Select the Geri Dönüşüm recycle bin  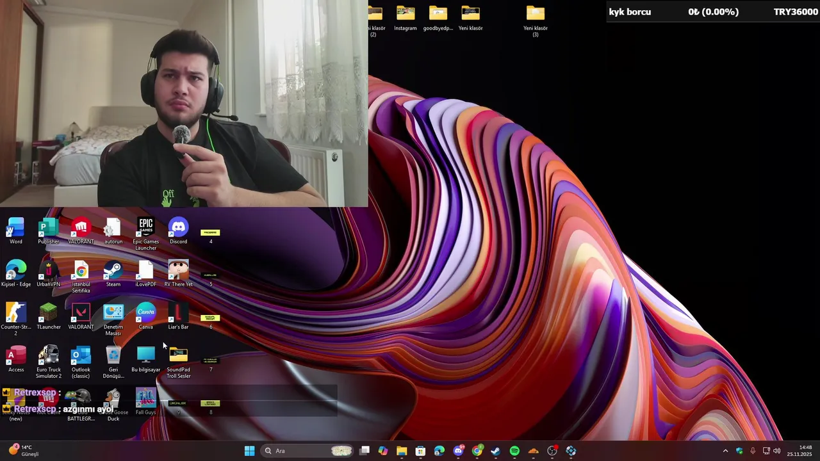[x=113, y=362]
